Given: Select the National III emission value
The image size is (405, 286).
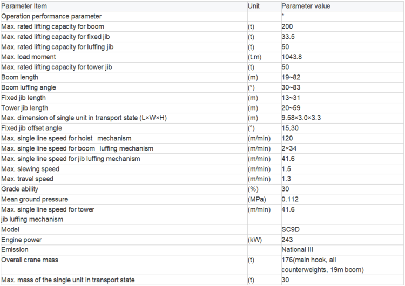Looking at the screenshot, I should point(298,250).
